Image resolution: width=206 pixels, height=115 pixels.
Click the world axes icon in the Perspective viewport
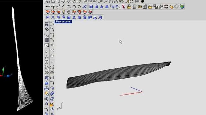60,106
